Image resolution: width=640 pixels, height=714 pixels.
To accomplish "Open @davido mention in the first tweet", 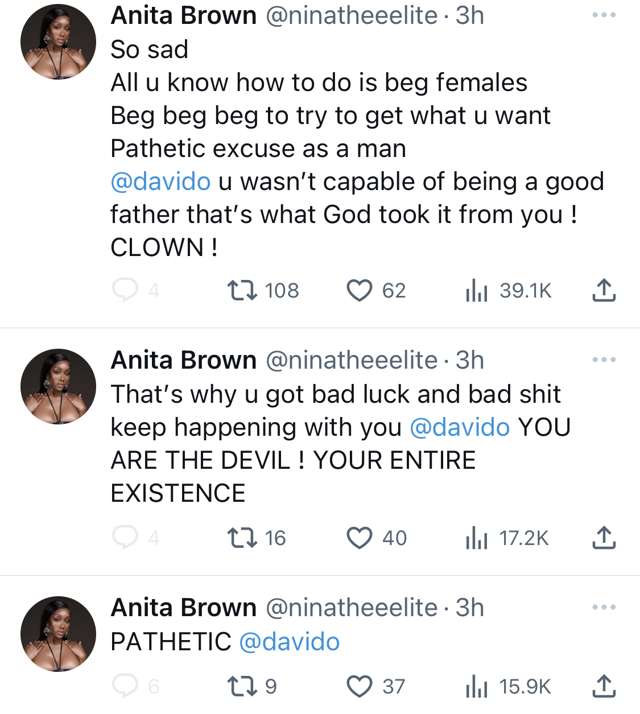I will pos(160,181).
